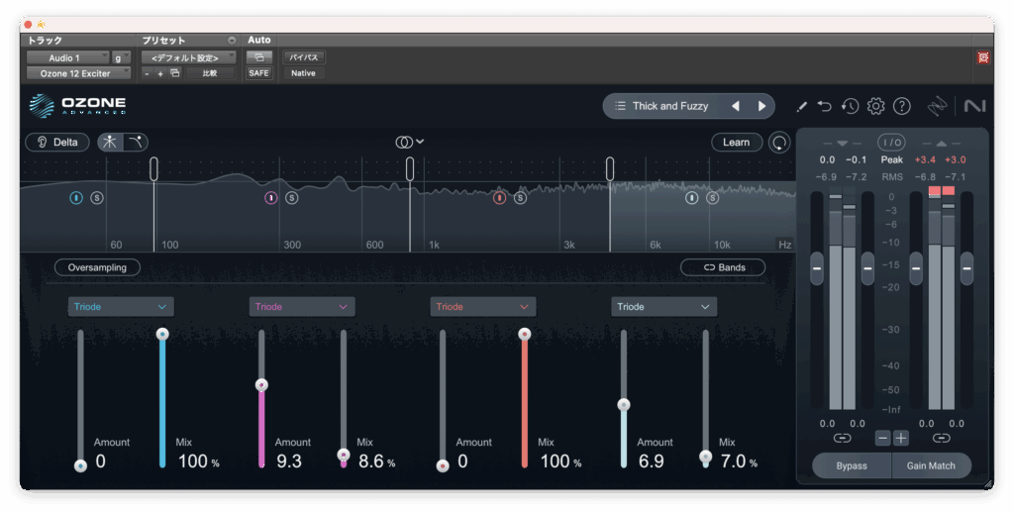Click the crossover handle near 100 Hz

[x=154, y=168]
